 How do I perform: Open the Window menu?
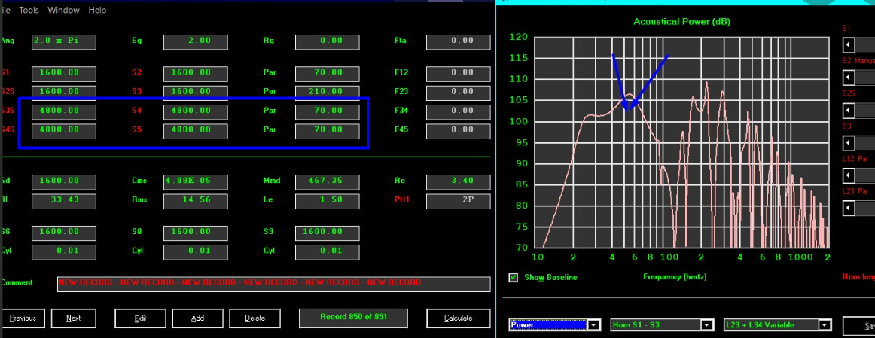(63, 10)
